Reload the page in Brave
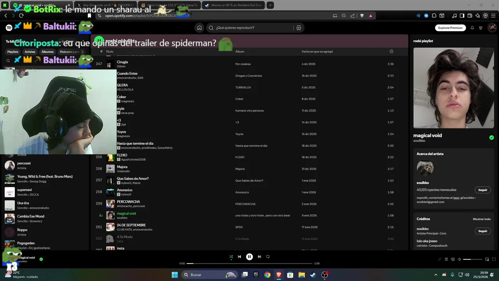Screen dimensions: 499x281 [21, 16]
